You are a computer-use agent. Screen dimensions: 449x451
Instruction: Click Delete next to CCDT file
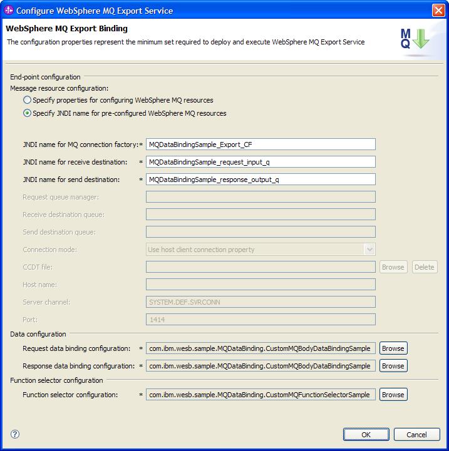pyautogui.click(x=425, y=267)
